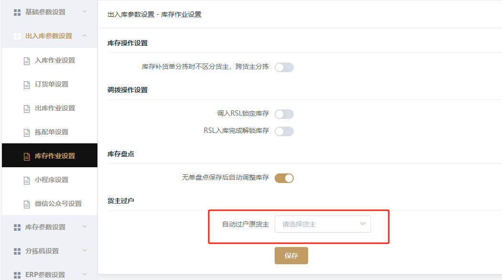Image resolution: width=502 pixels, height=280 pixels.
Task: Toggle RSL入库完成解锁库存 switch
Action: pos(284,131)
